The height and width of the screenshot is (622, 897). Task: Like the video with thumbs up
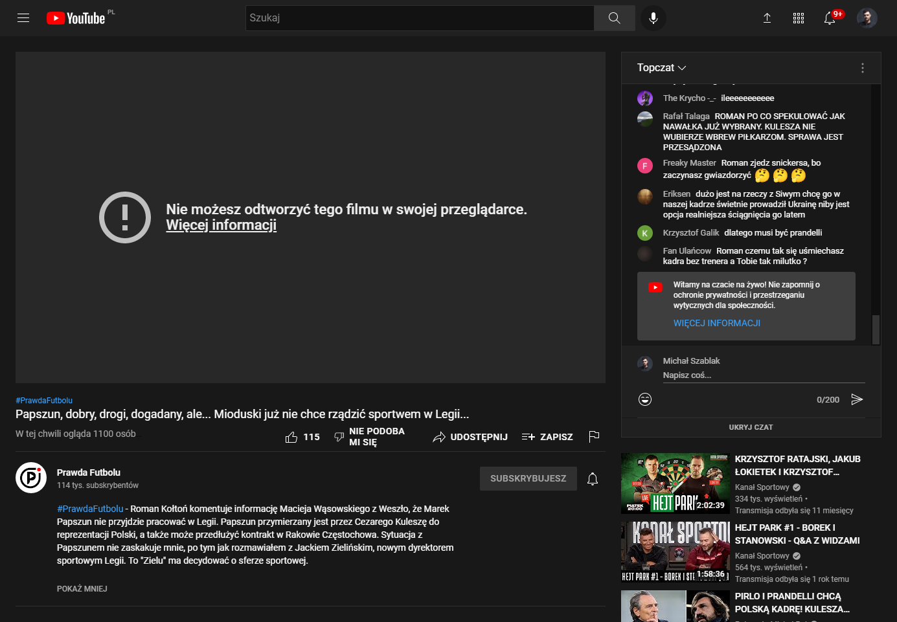[291, 438]
